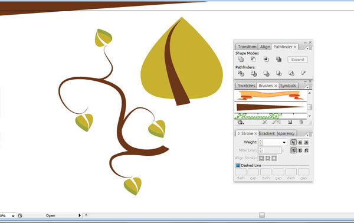Viewport: 354px width, 223px height.
Task: Select the Projecting Cap stroke option
Action: [306, 142]
